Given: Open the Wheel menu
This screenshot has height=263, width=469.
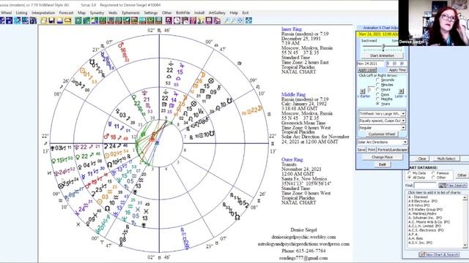Looking at the screenshot, I should click(6, 13).
